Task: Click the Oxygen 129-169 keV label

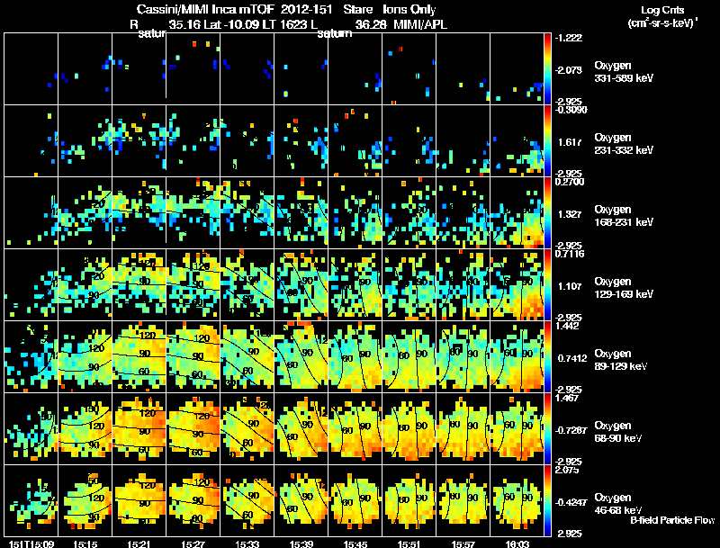Action: point(624,287)
